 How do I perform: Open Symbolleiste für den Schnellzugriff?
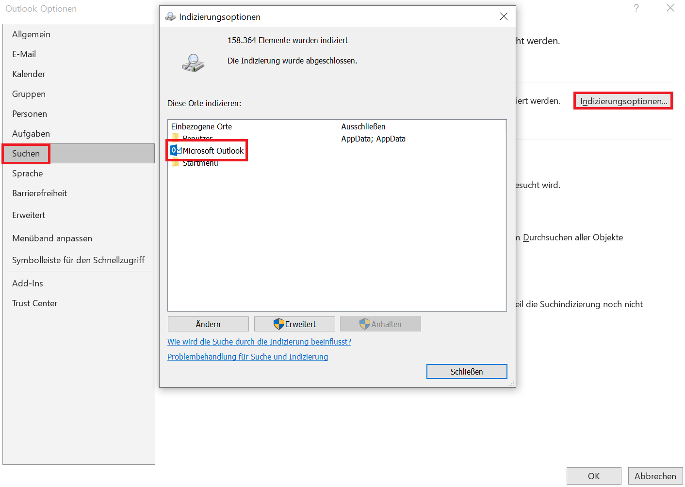[79, 260]
